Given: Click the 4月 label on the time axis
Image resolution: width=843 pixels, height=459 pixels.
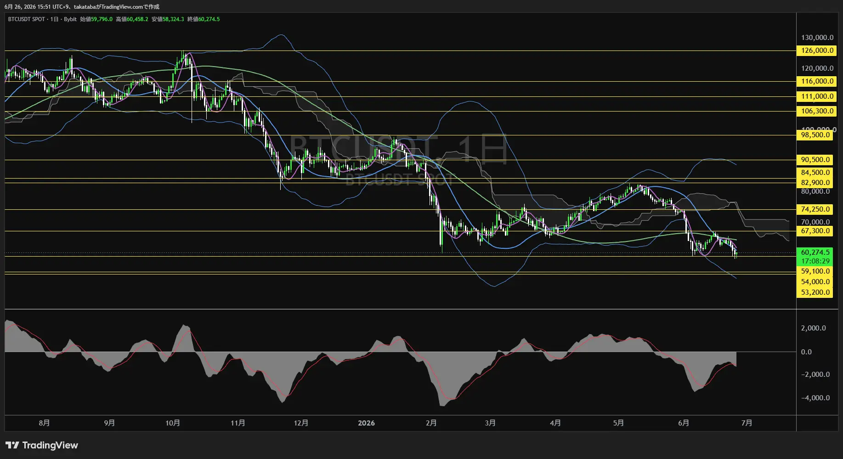Looking at the screenshot, I should [x=555, y=423].
